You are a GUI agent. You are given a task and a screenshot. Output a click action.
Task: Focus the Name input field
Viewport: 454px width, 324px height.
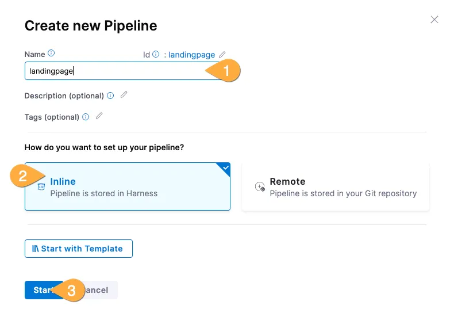[115, 71]
